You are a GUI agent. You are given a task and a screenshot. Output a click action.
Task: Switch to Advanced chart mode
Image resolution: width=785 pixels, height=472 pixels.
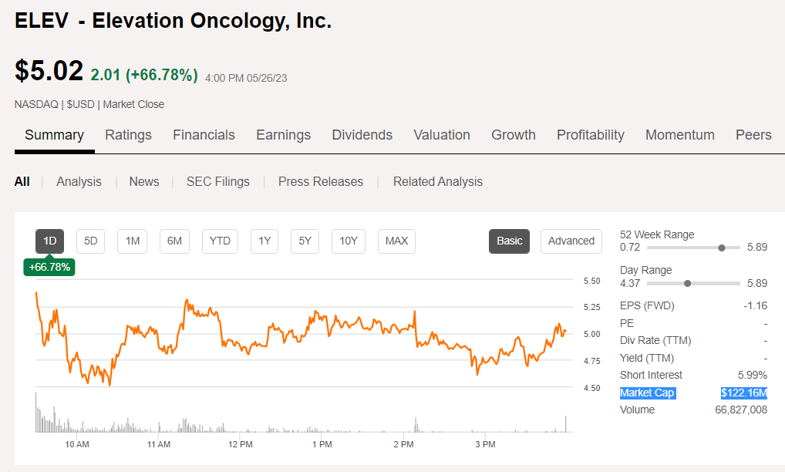pyautogui.click(x=571, y=241)
